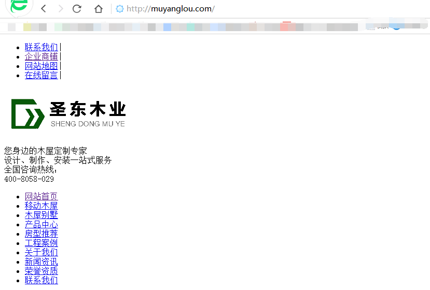Navigate to 产品中心
The width and height of the screenshot is (430, 290).
point(41,224)
